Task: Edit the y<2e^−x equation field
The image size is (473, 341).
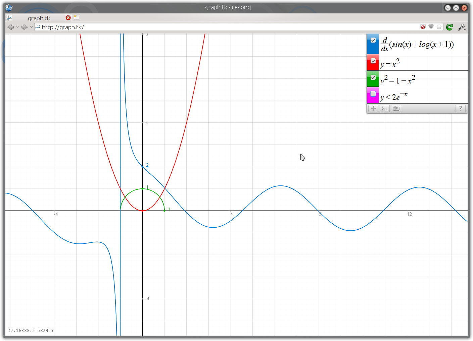Action: click(423, 96)
